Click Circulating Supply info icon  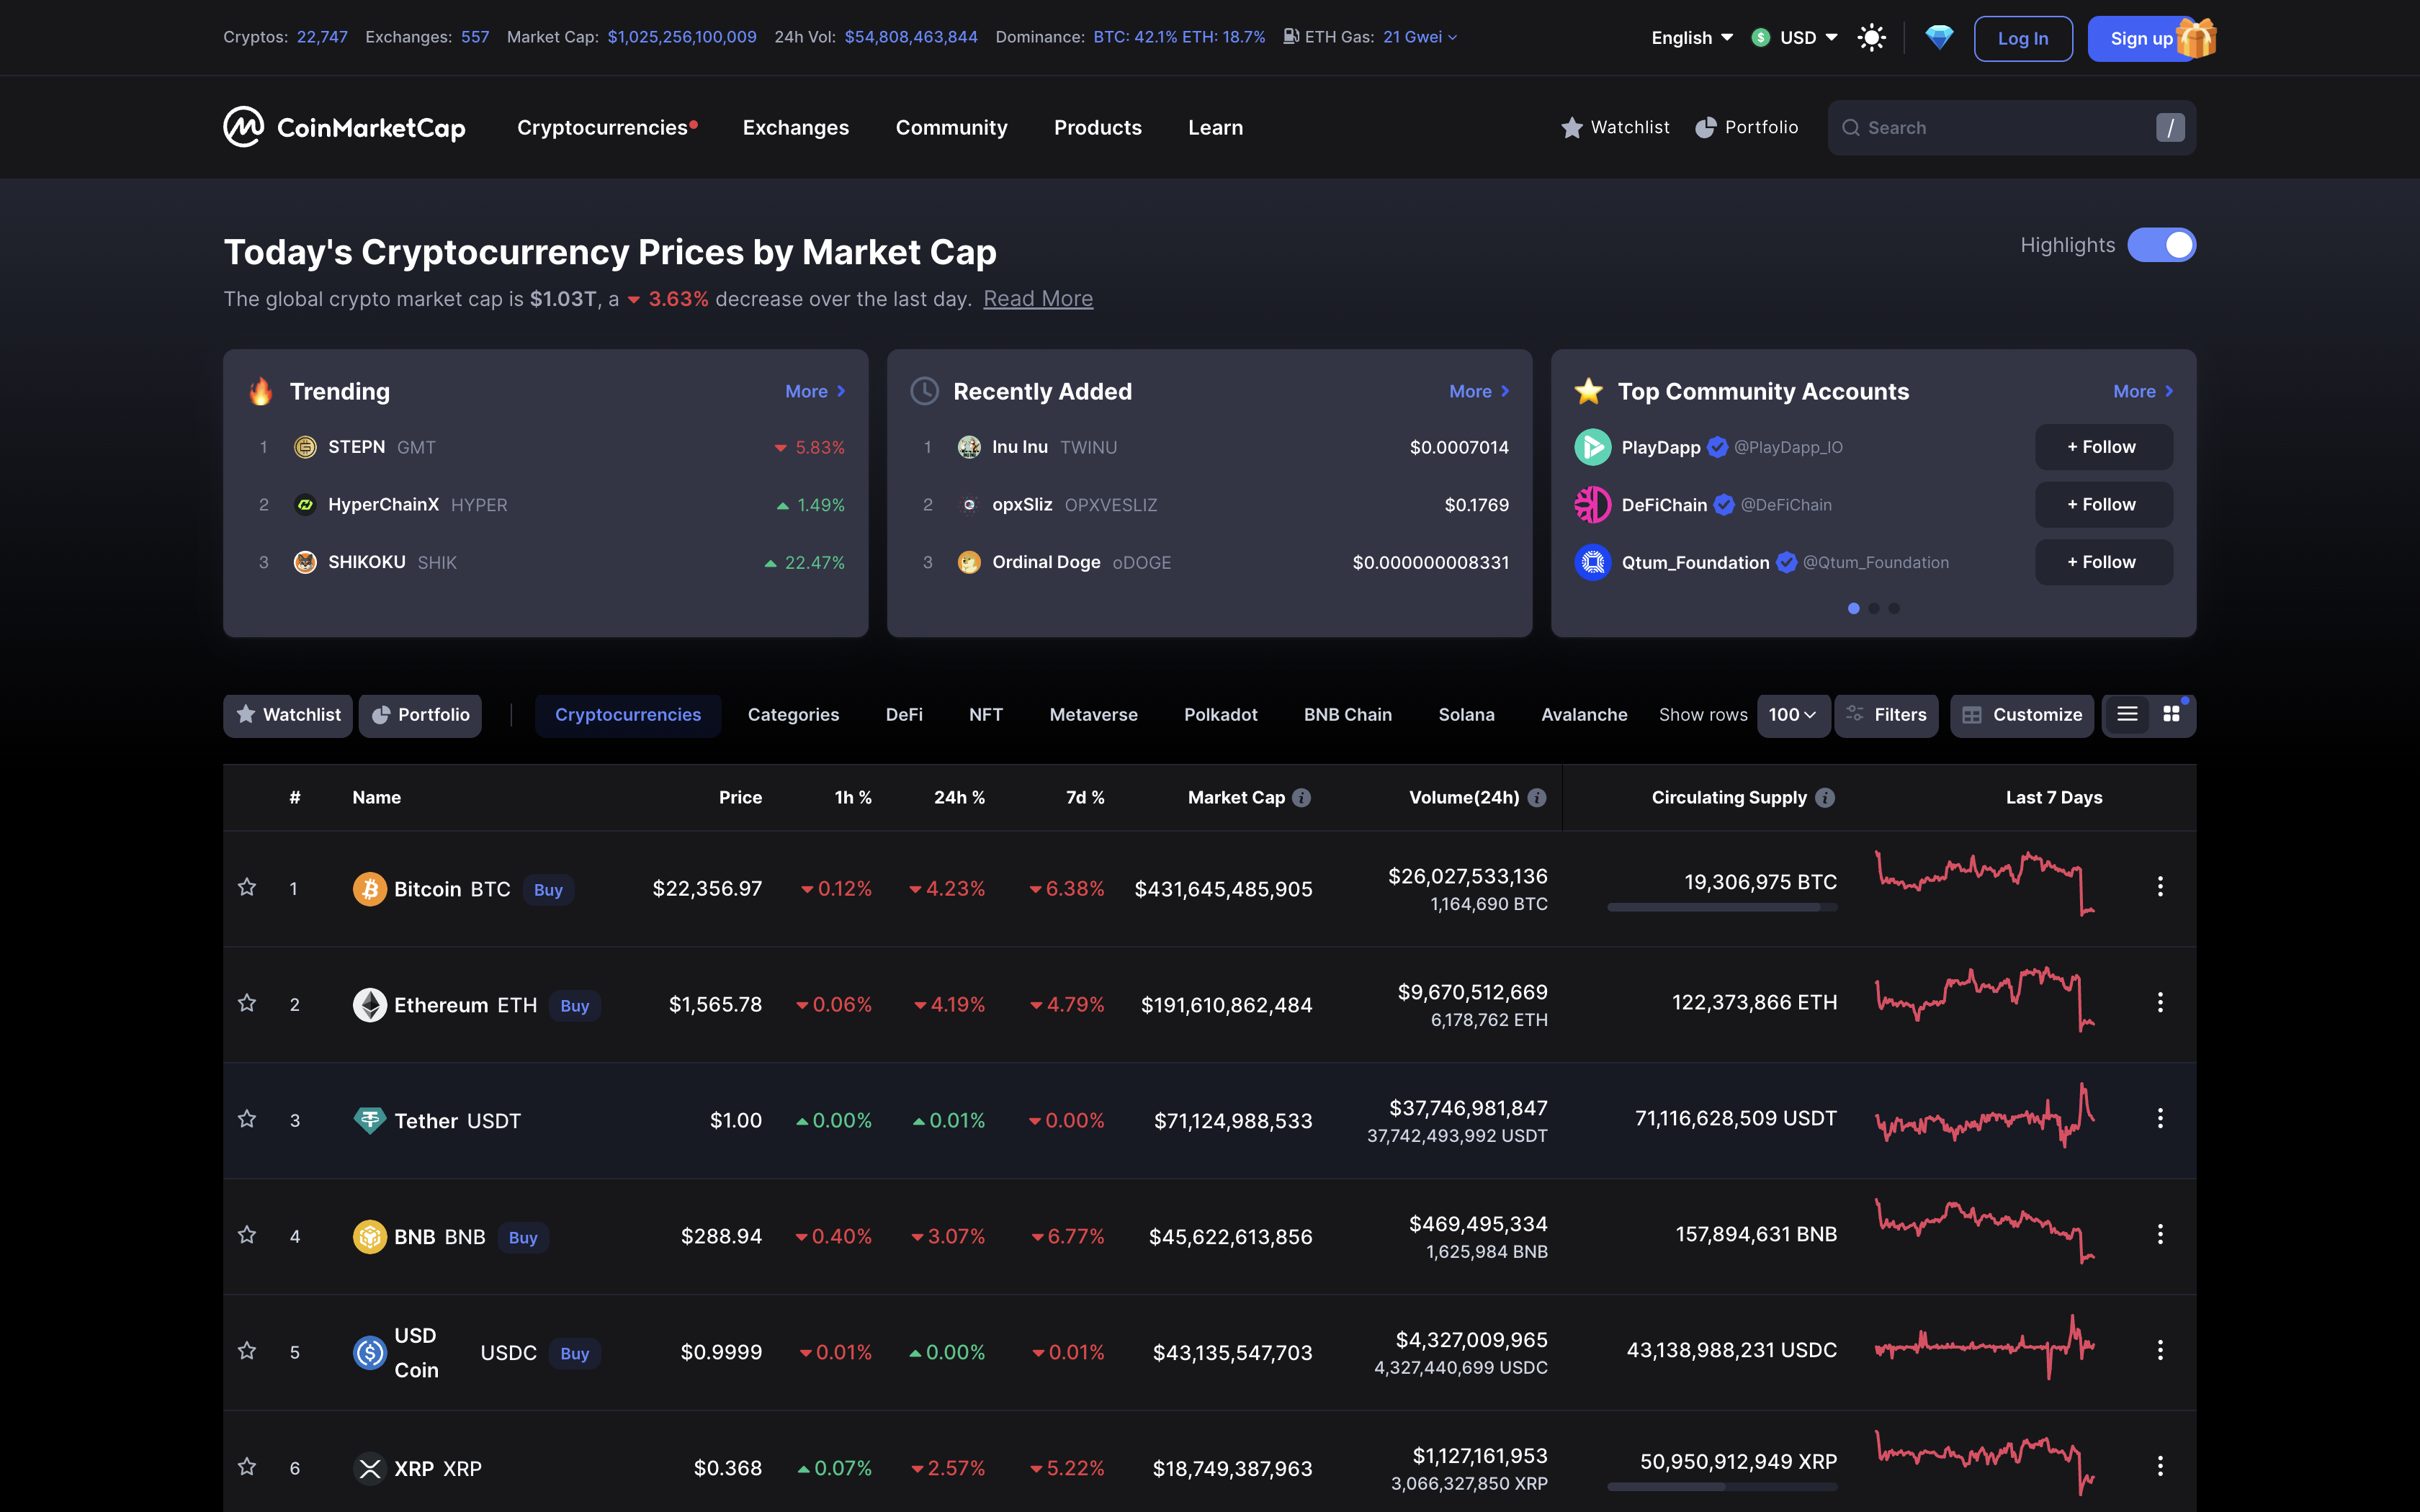[x=1825, y=797]
